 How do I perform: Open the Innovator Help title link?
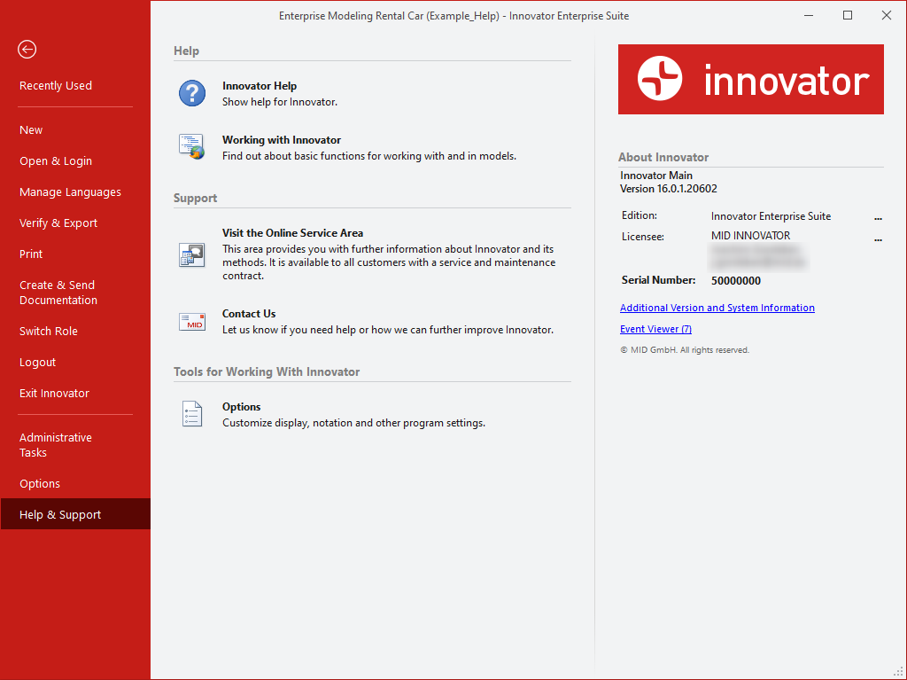[x=260, y=86]
